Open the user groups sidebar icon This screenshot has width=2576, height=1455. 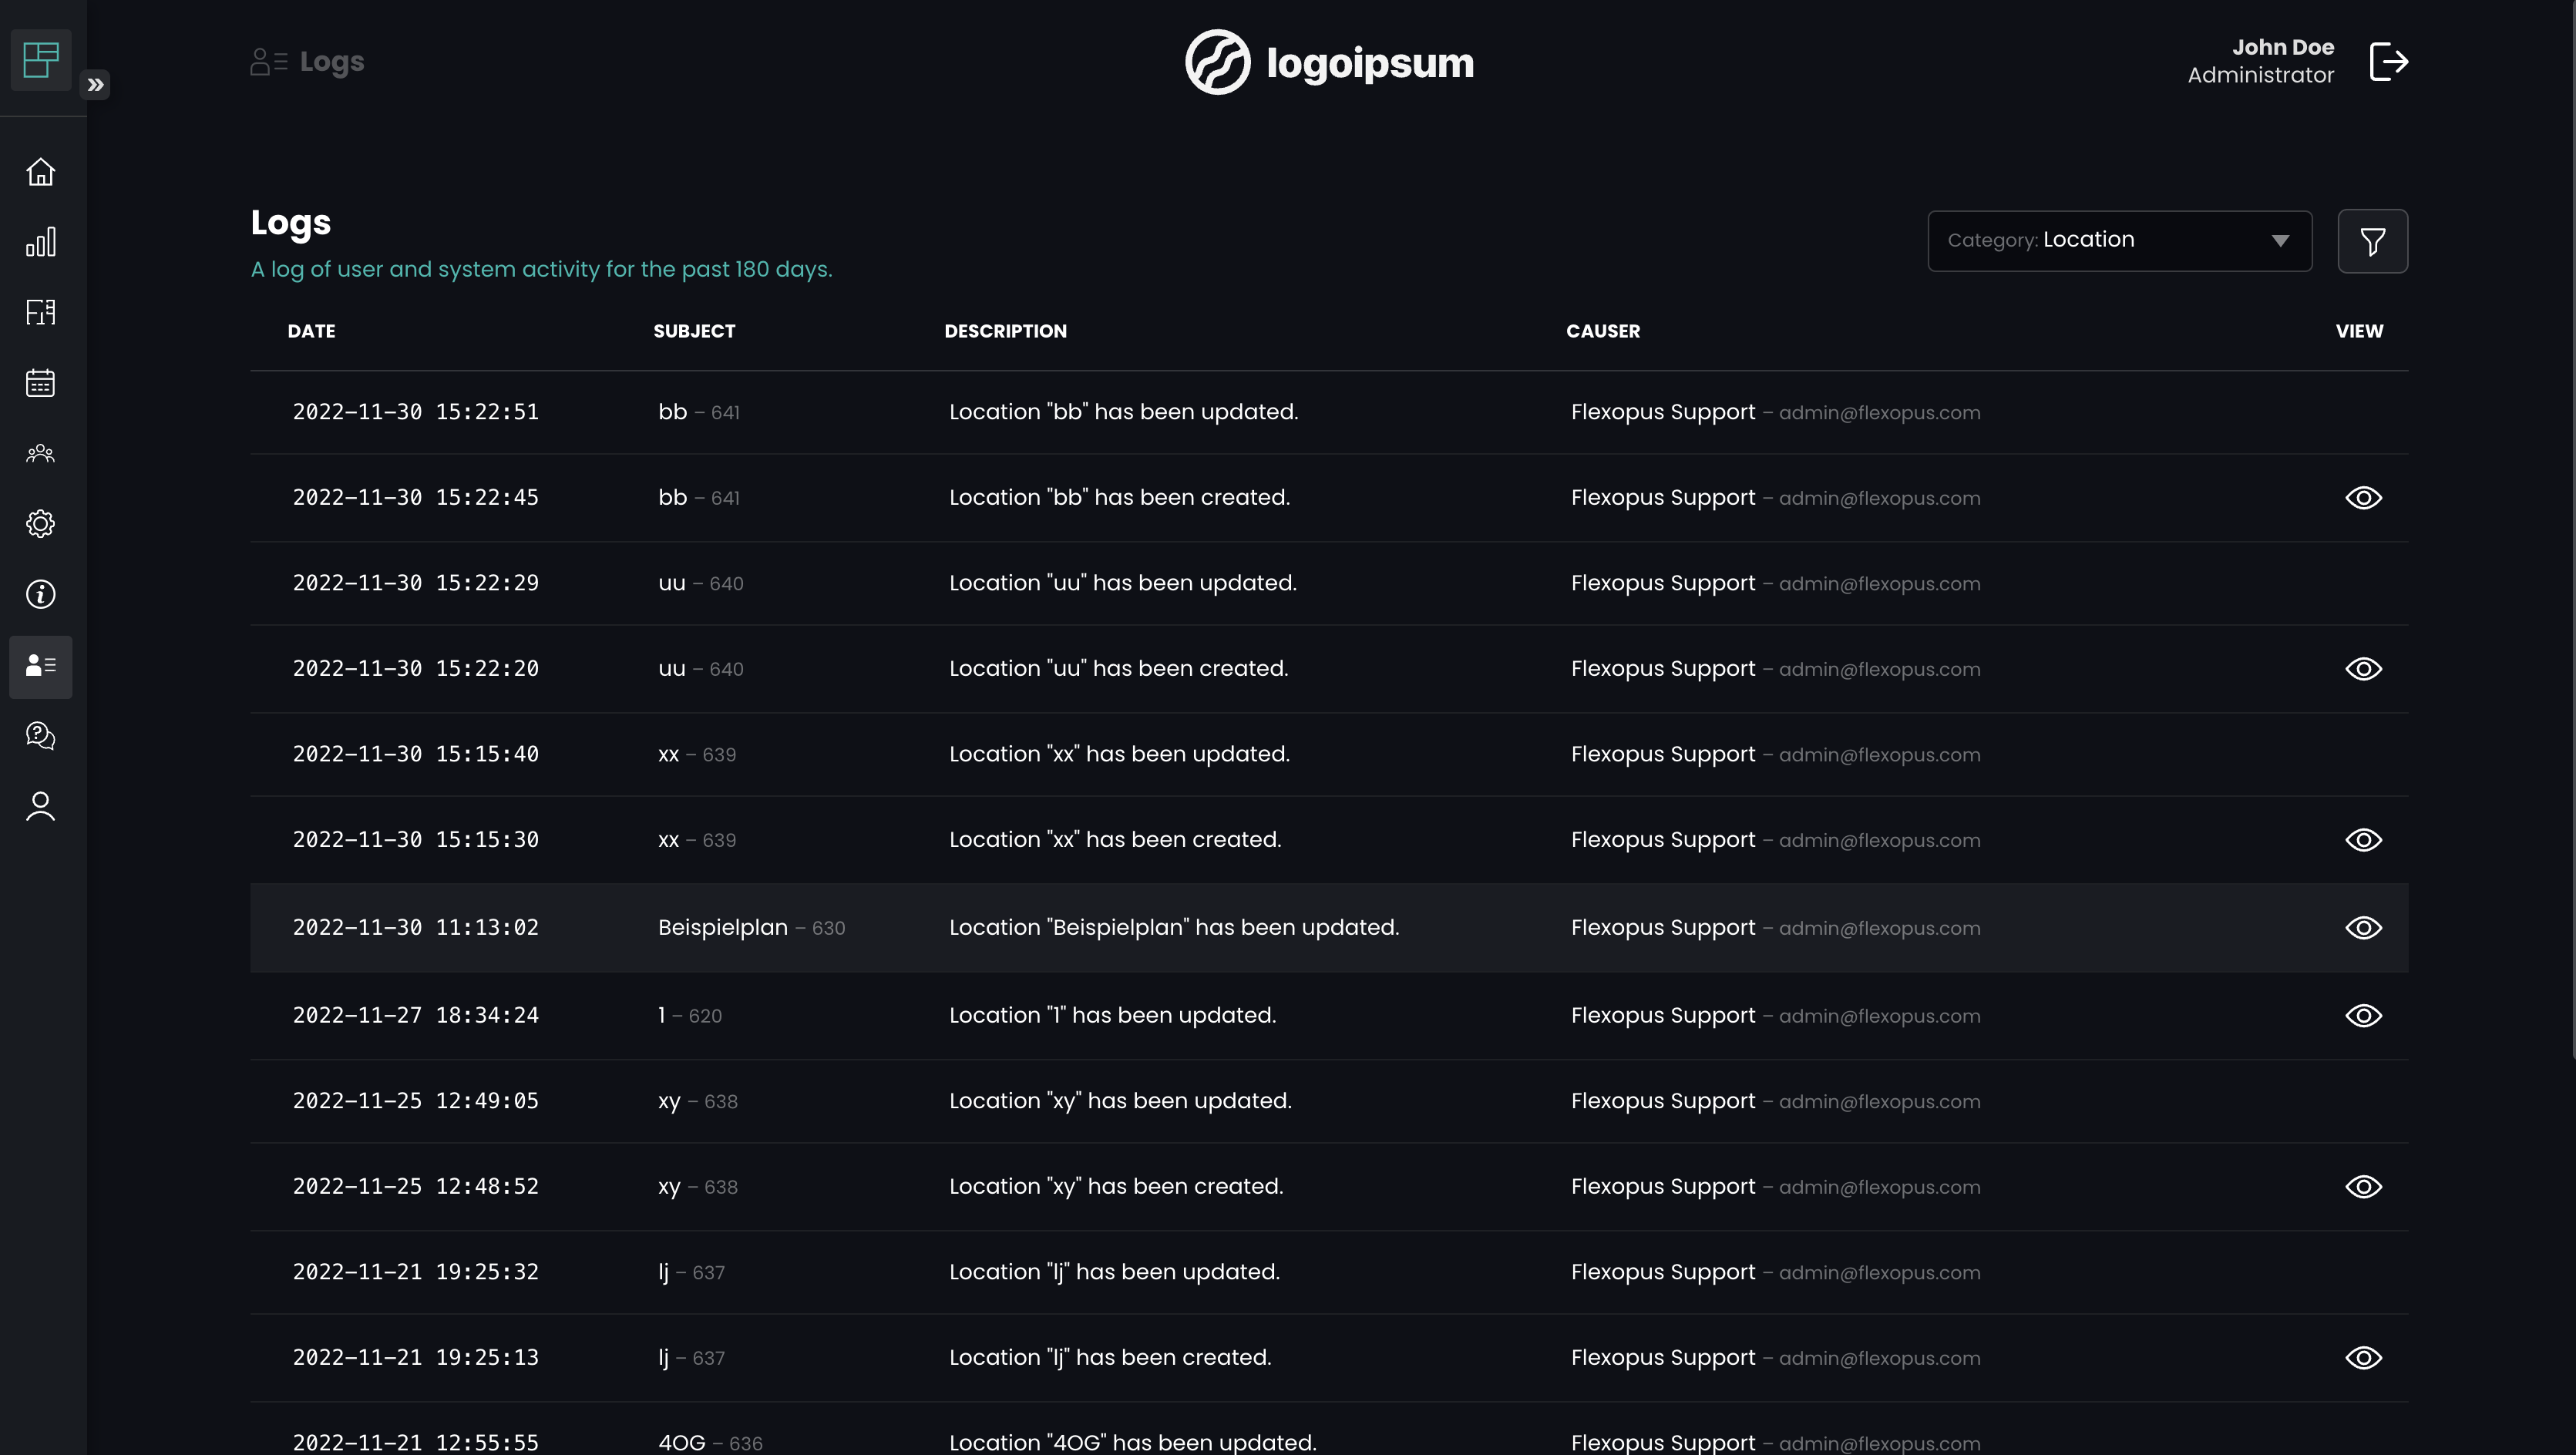coord(40,454)
